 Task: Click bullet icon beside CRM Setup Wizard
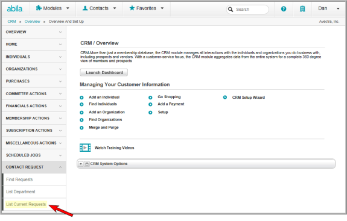click(225, 98)
